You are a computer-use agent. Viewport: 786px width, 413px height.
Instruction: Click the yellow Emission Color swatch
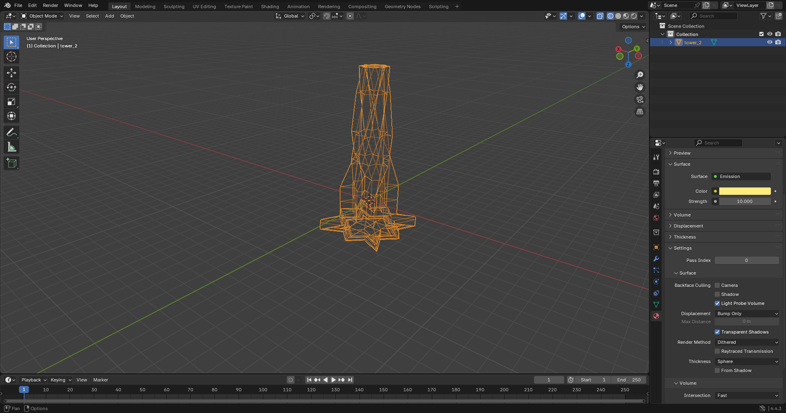click(745, 191)
